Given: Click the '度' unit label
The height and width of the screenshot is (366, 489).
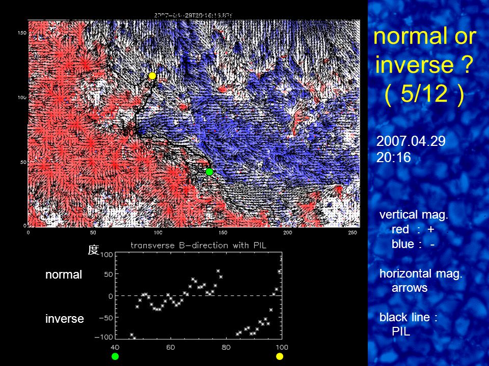Looking at the screenshot, I should pyautogui.click(x=93, y=250).
